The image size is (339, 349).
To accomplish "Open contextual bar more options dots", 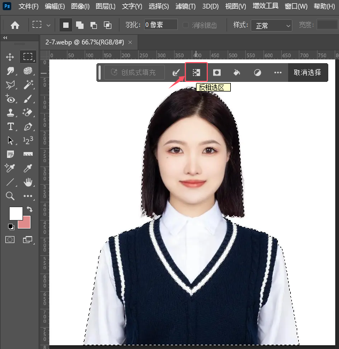I will click(x=278, y=73).
